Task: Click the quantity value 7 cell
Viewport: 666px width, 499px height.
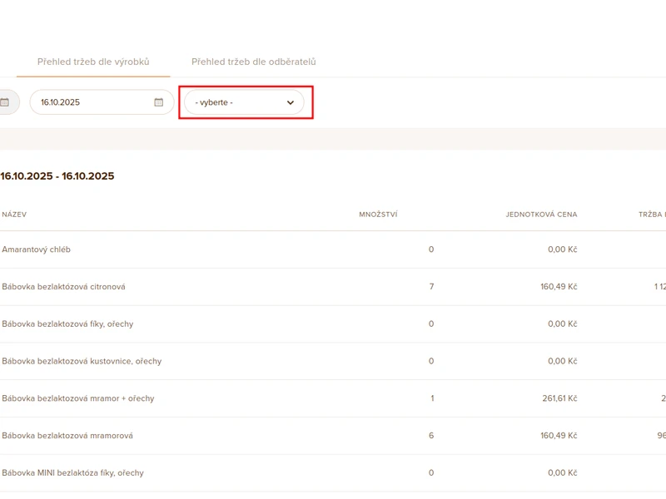Action: (431, 287)
